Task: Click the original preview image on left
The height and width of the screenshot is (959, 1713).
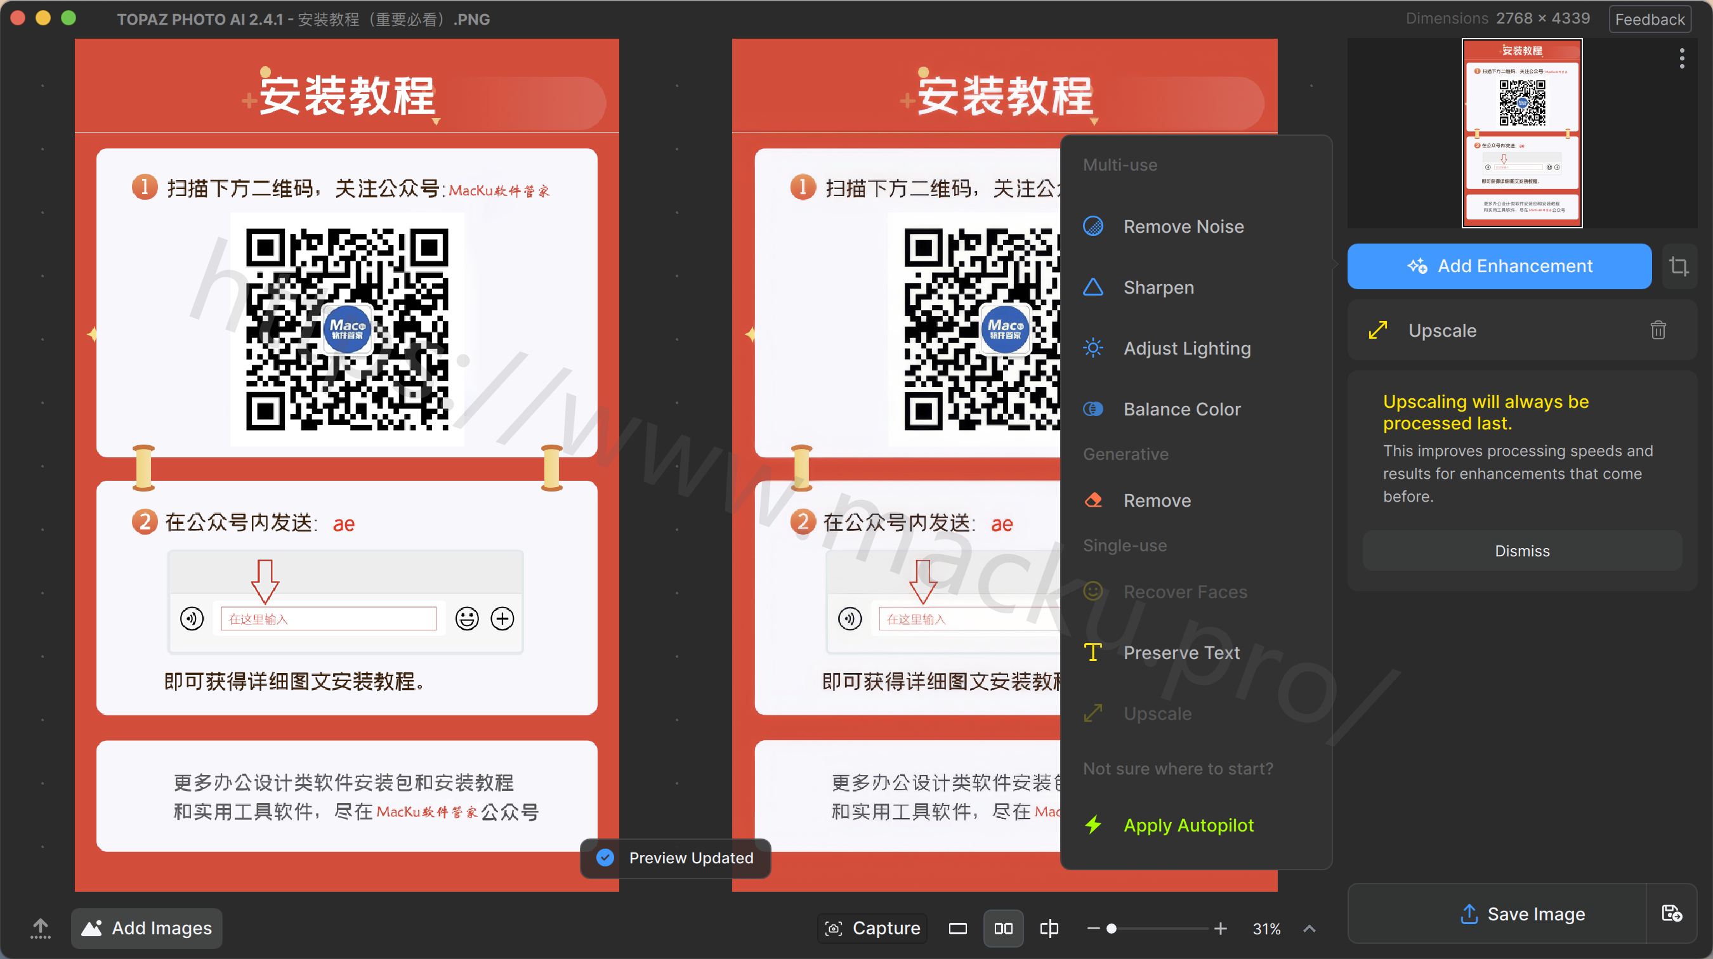Action: (x=346, y=465)
